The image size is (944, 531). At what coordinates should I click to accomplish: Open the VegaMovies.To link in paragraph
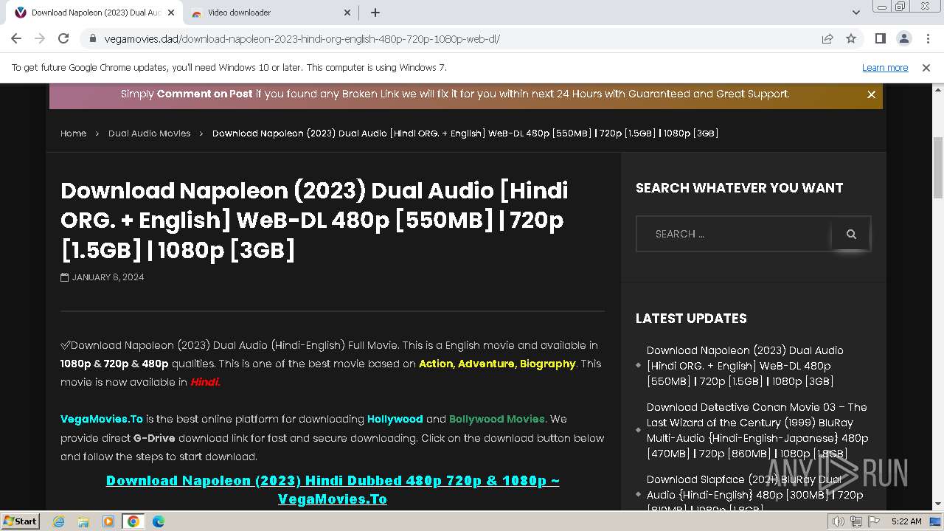click(102, 419)
